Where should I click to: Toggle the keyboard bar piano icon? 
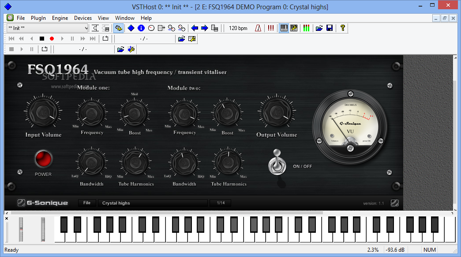pyautogui.click(x=284, y=28)
